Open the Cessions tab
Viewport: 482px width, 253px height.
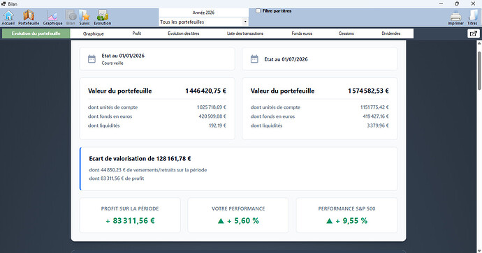[x=346, y=33]
